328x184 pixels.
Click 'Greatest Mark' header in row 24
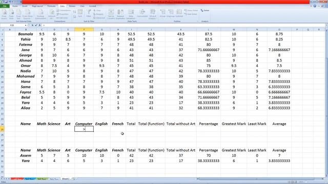234,124
